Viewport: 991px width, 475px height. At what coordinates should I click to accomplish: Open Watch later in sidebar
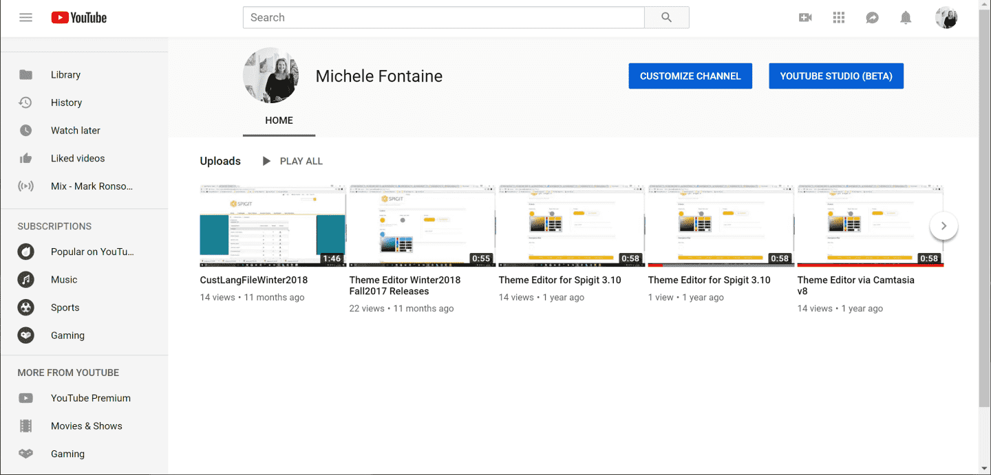pos(76,131)
